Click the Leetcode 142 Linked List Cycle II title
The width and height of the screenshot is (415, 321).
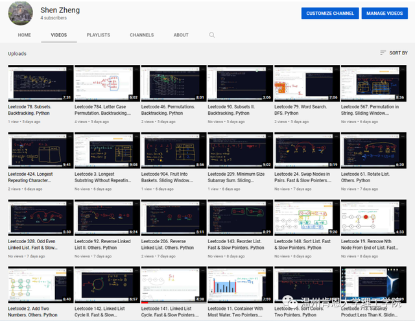[x=100, y=311]
